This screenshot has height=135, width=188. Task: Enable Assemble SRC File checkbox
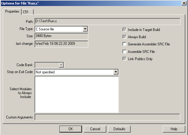coord(124,52)
